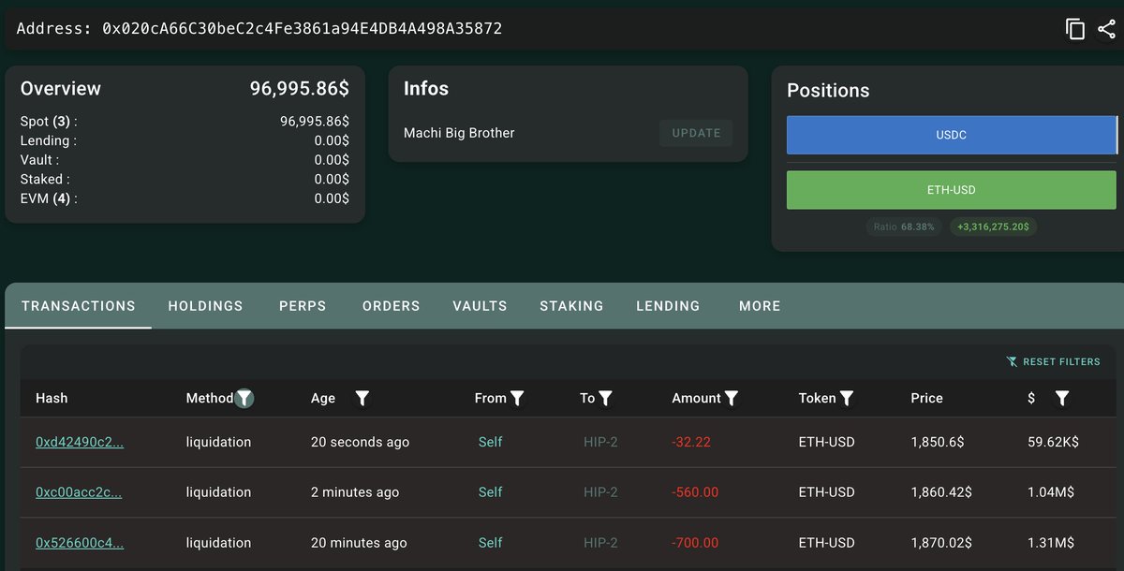This screenshot has width=1124, height=571.
Task: Open the Token column filter
Action: (847, 398)
